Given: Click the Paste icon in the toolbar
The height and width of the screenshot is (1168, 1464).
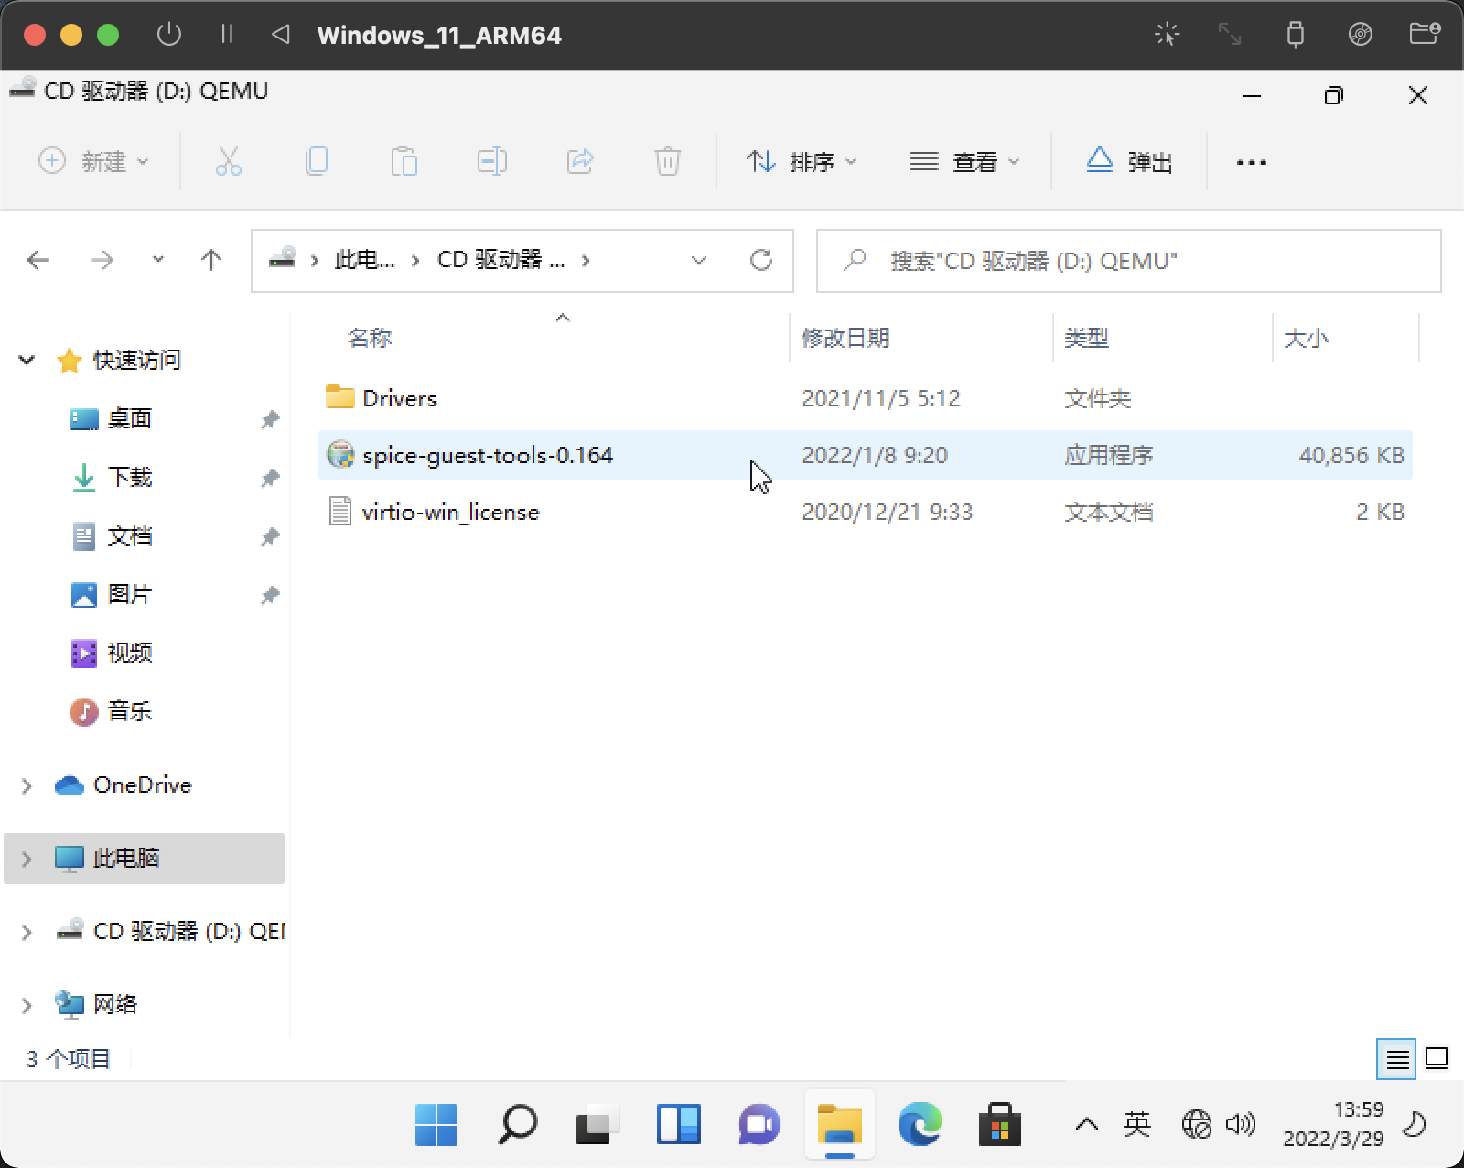Looking at the screenshot, I should click(x=405, y=161).
